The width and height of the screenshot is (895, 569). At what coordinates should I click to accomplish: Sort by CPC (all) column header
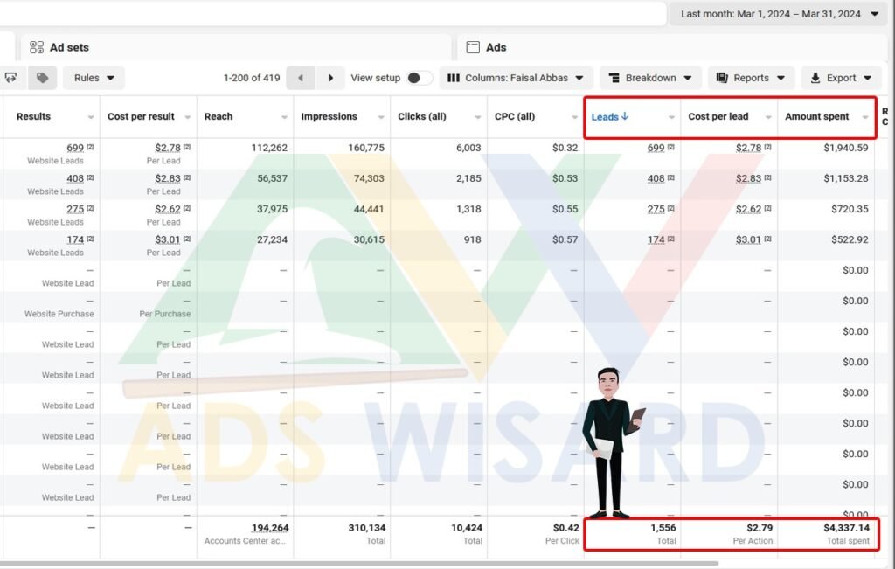(x=515, y=116)
